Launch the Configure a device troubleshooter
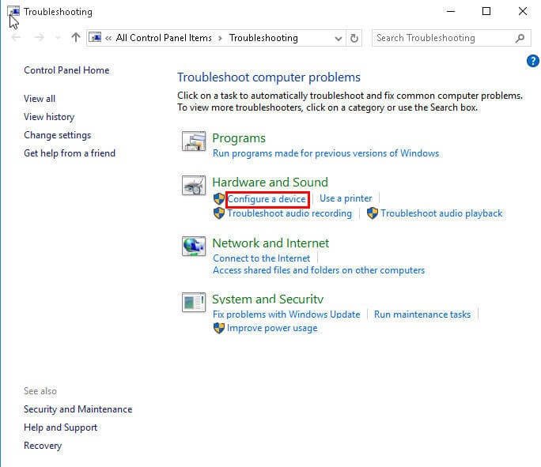 point(267,199)
